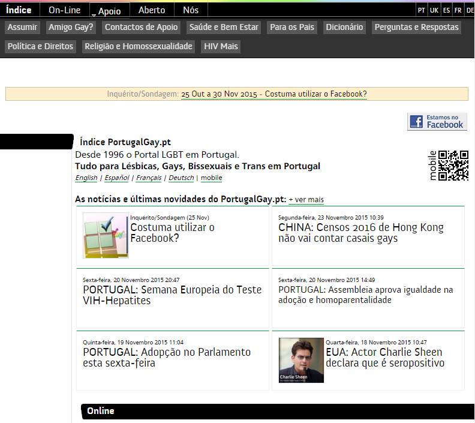Screen dimensions: 475x423
Task: Click the Estamos no Facebook badge
Action: pyautogui.click(x=437, y=122)
